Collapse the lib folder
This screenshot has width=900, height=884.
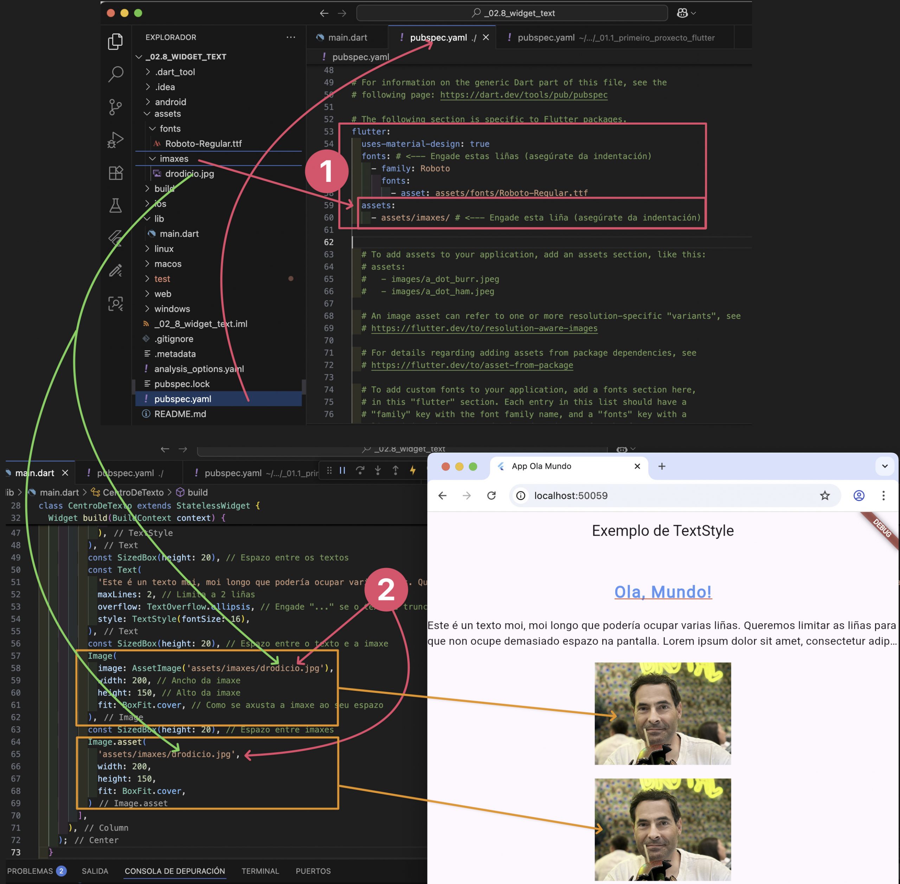(159, 219)
